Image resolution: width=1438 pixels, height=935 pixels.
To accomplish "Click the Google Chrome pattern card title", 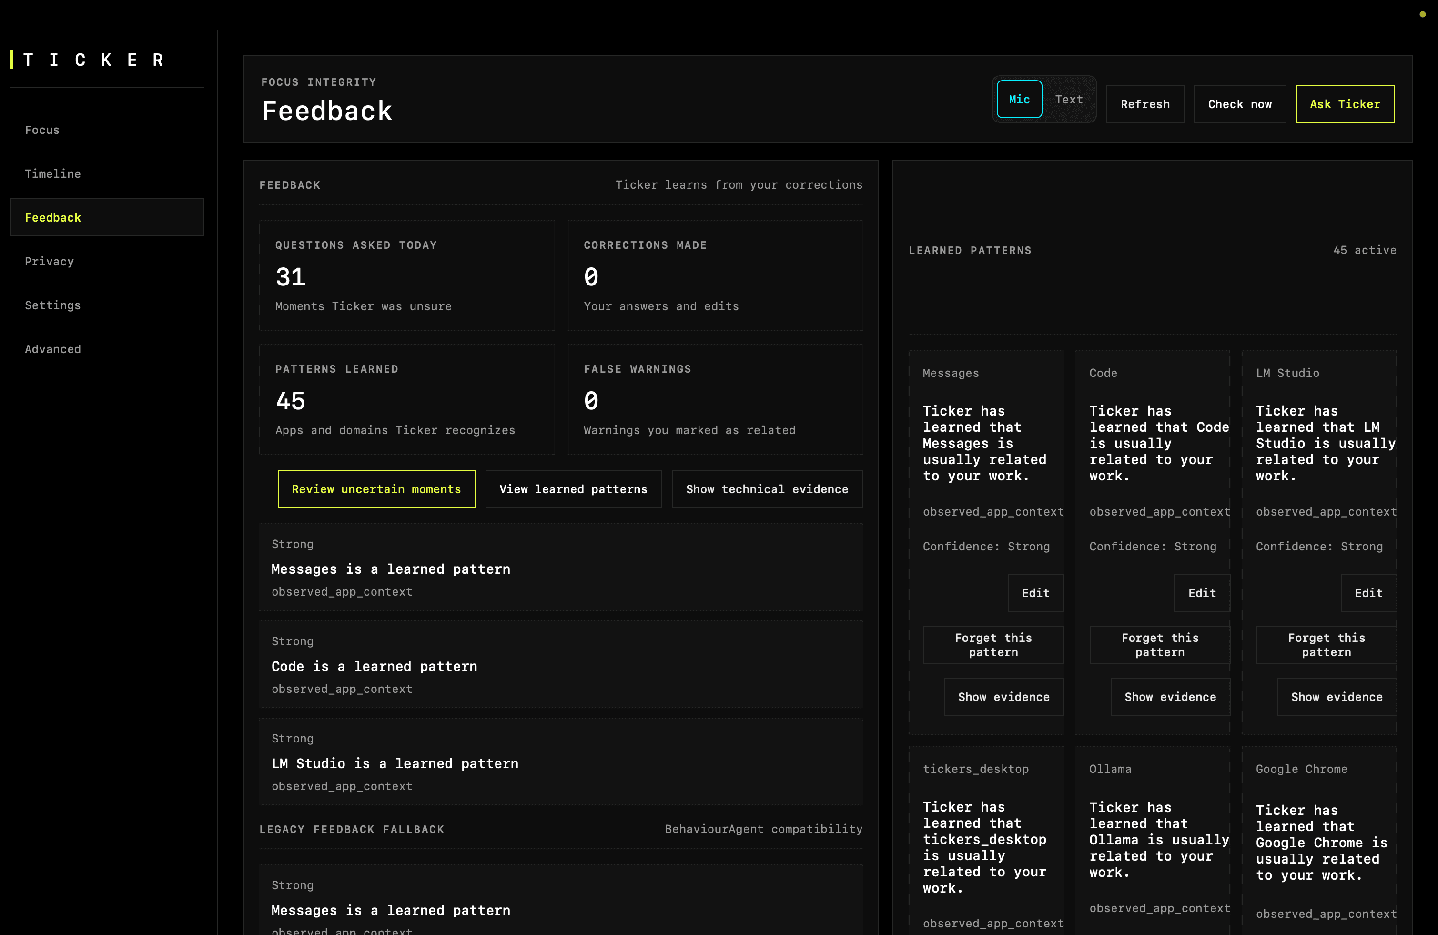I will click(1301, 769).
